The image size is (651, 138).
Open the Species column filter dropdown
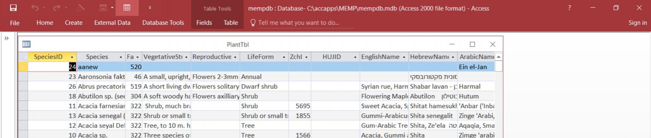121,57
